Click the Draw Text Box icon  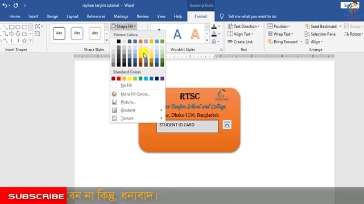tap(37, 34)
